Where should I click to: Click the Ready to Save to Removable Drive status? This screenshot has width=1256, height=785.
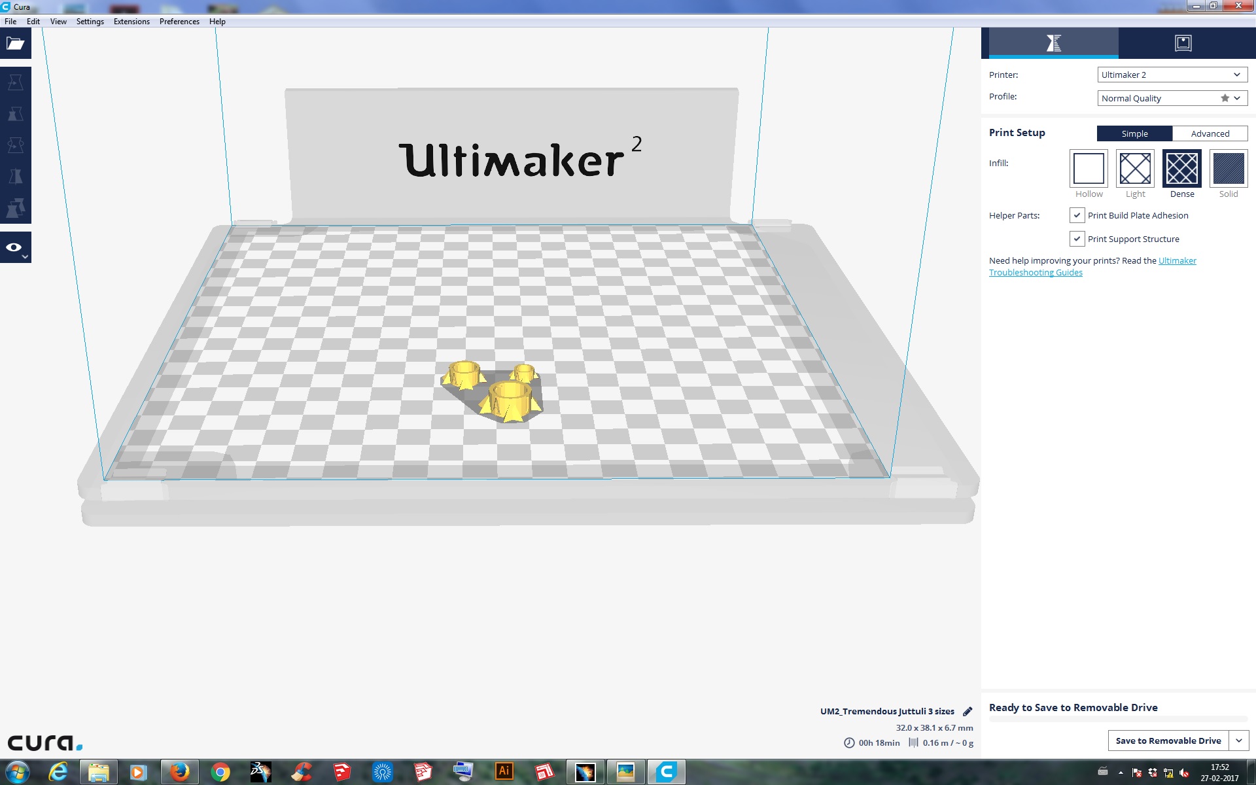[1073, 708]
